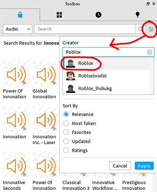Click the Innovative Workflow... label
Viewport: 157px width, 192px height.
click(105, 185)
